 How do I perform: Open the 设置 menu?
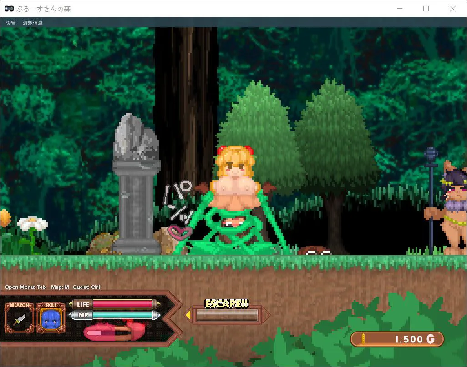coord(11,23)
